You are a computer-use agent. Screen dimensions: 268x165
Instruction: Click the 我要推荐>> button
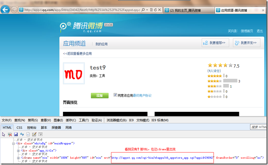(216, 43)
